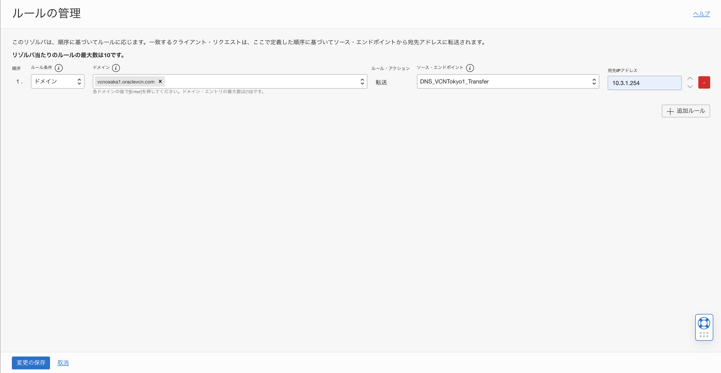Open the ヘルプ link at top right

pyautogui.click(x=701, y=14)
